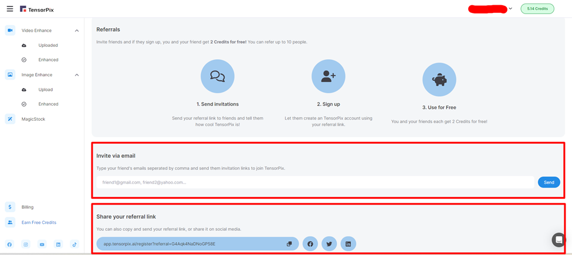This screenshot has width=572, height=255.
Task: Click the Earn Free Credits people icon
Action: click(10, 222)
